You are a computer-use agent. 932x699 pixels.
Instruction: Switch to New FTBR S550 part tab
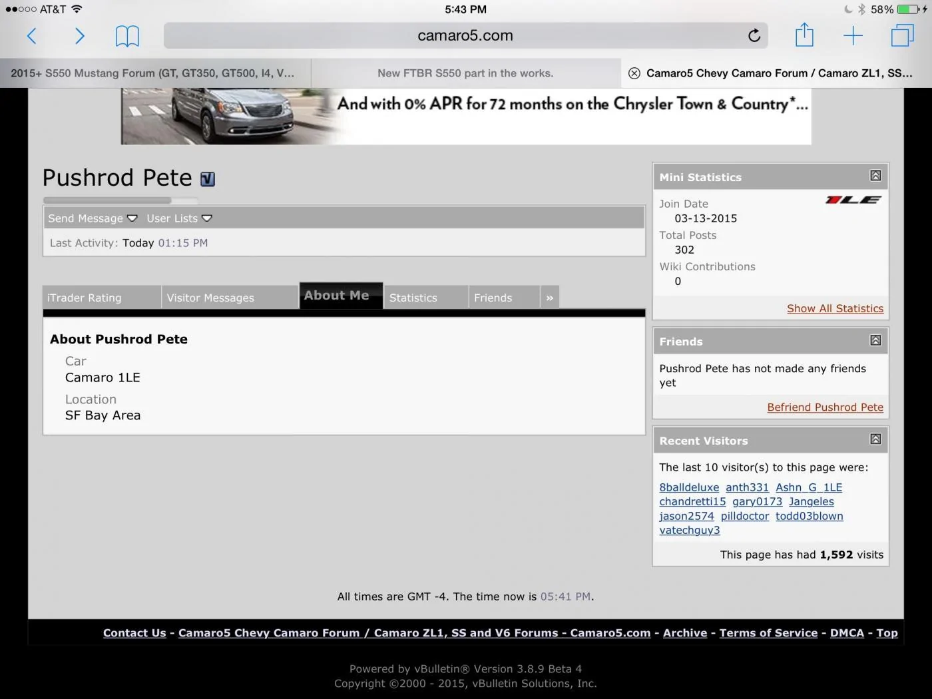click(x=465, y=73)
